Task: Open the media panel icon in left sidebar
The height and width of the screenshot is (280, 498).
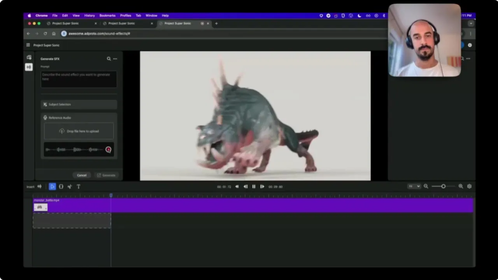Action: 29,58
